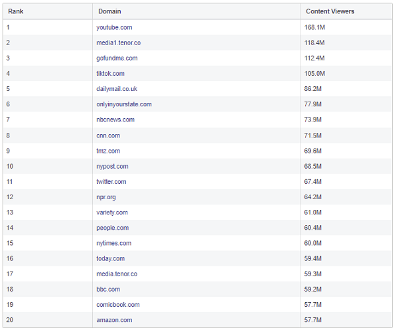
Task: Open variety.com from the list
Action: 112,212
